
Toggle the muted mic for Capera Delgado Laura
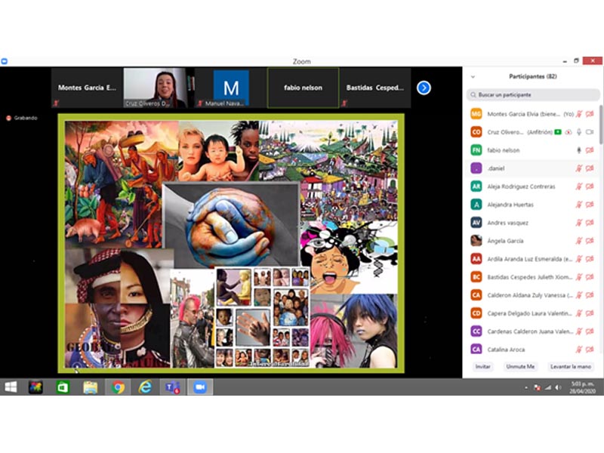[x=579, y=313]
